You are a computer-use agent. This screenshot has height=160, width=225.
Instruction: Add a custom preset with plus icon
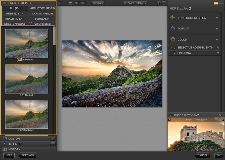click(53, 139)
